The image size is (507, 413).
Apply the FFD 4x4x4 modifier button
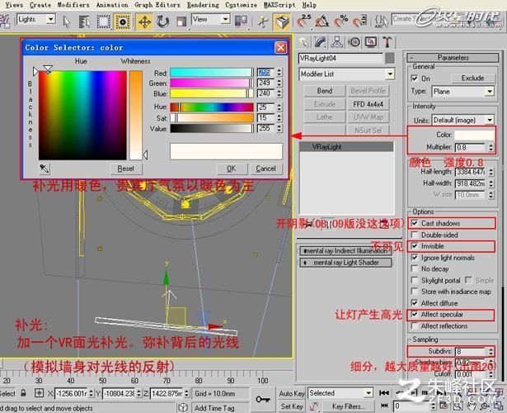368,104
